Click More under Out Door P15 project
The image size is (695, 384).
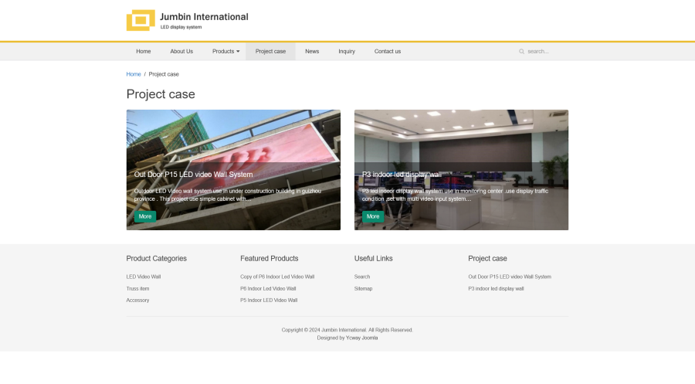pyautogui.click(x=145, y=216)
